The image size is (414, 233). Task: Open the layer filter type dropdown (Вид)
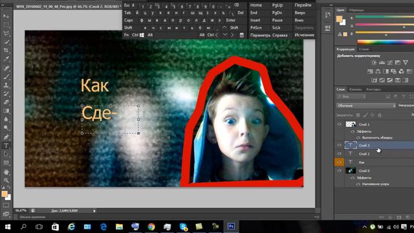pos(351,96)
